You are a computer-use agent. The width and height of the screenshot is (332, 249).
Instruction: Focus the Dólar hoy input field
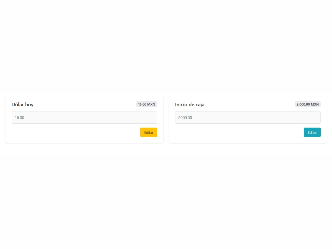[84, 118]
